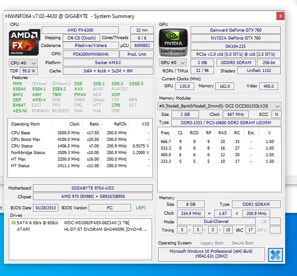Click the SSE4A feature label
This screenshot has height=276, width=297.
[19, 89]
